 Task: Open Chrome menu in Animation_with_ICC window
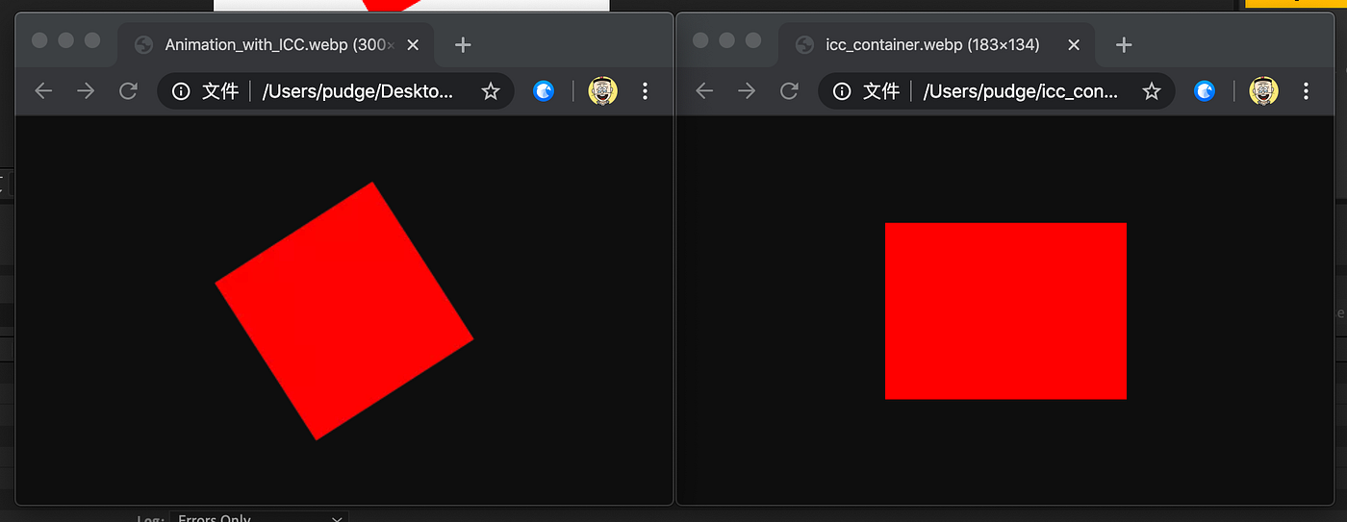click(645, 91)
